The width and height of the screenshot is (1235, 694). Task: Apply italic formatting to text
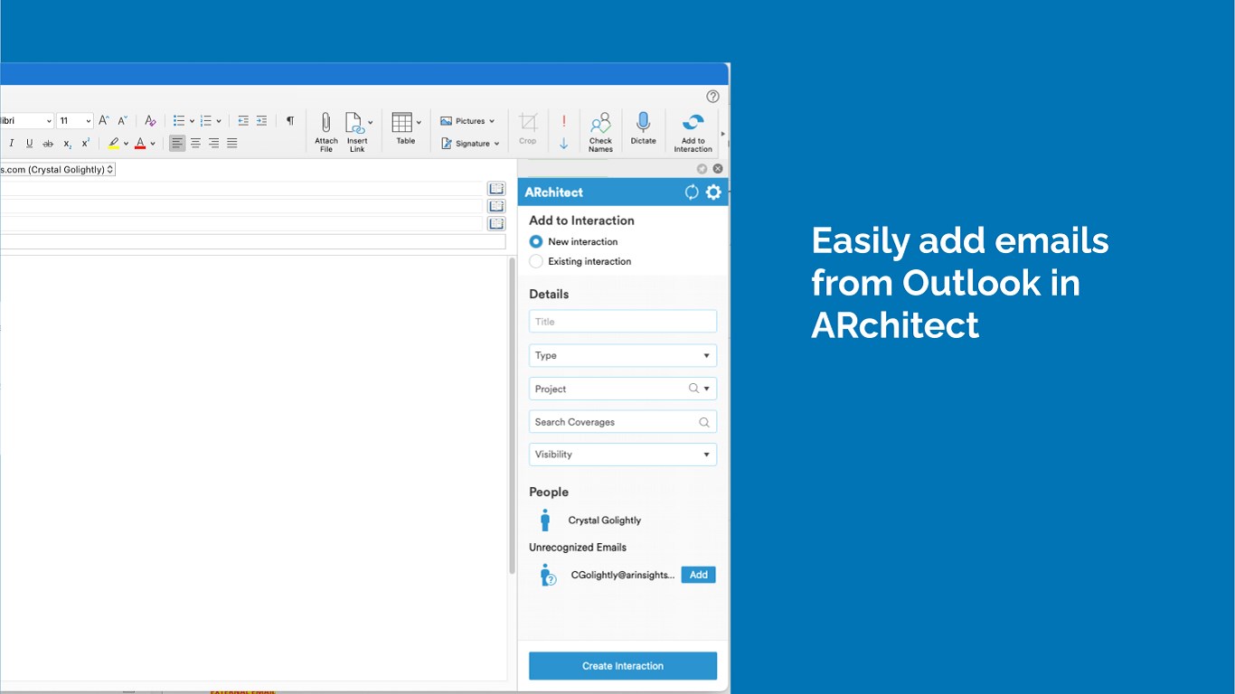coord(11,143)
